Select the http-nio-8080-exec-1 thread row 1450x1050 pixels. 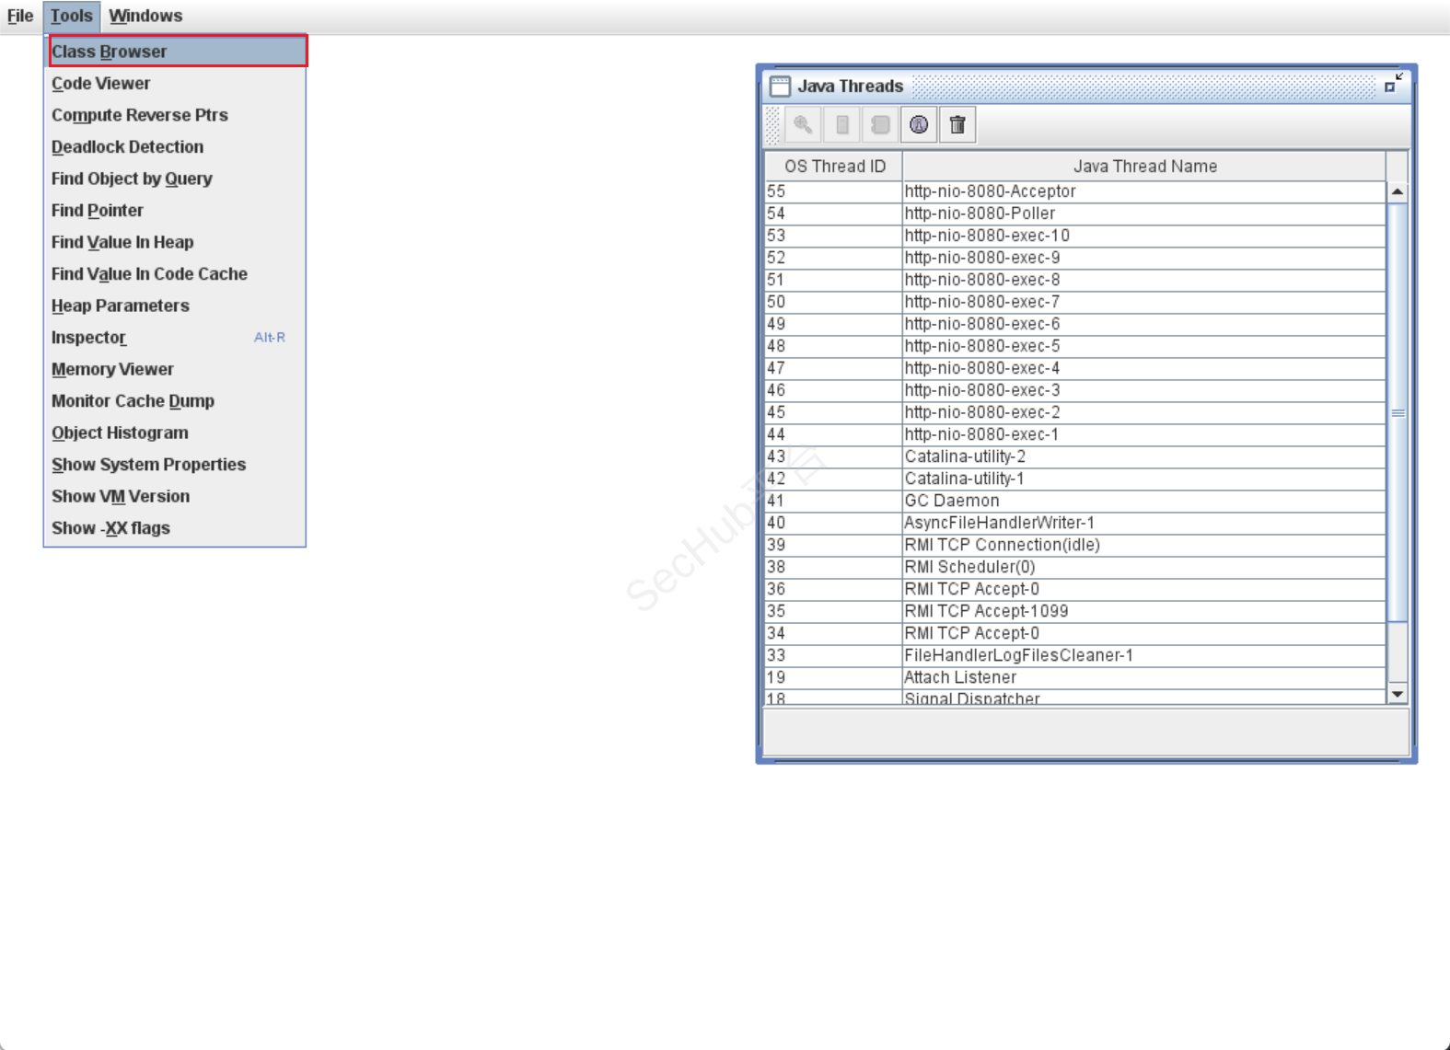[x=981, y=434]
